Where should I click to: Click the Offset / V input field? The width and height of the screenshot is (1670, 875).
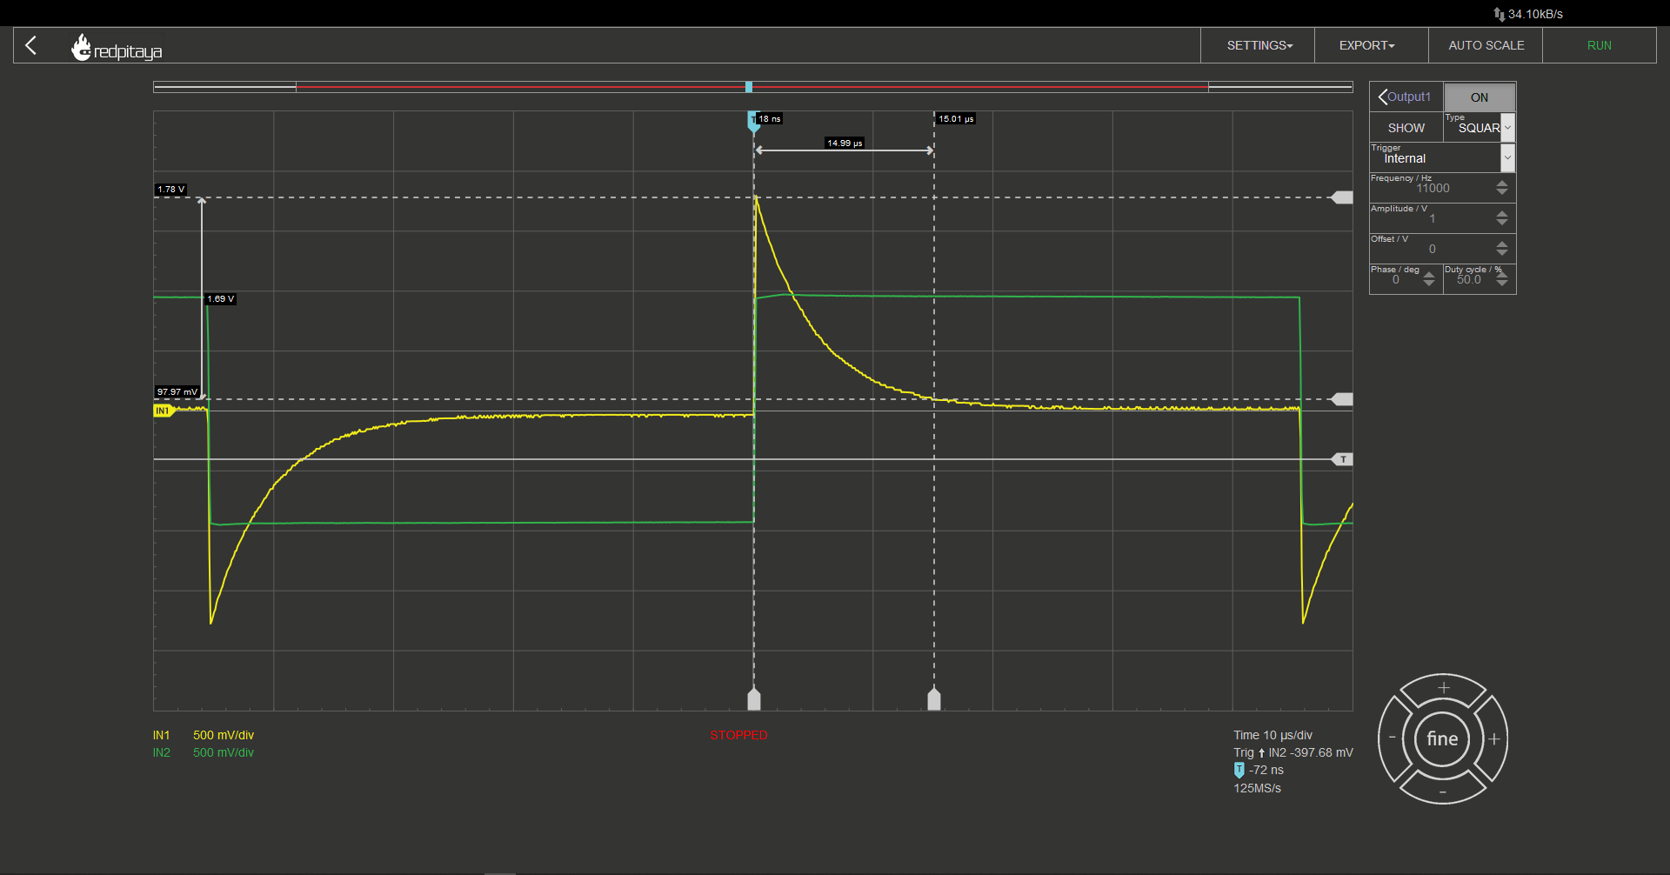pos(1432,249)
